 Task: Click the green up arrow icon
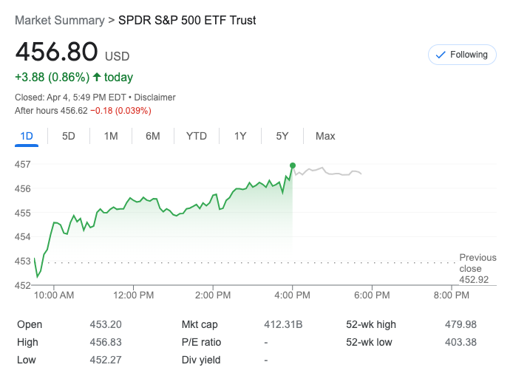click(x=97, y=77)
